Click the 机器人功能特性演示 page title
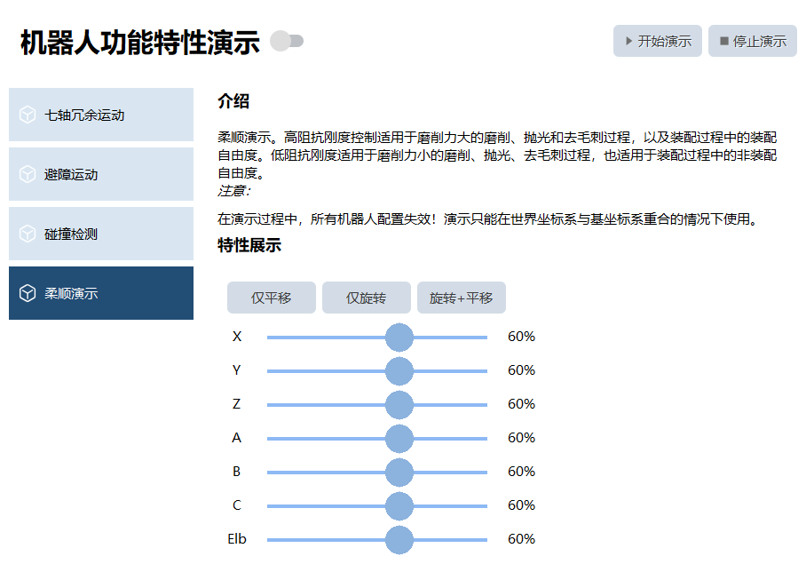The image size is (806, 572). [x=140, y=42]
